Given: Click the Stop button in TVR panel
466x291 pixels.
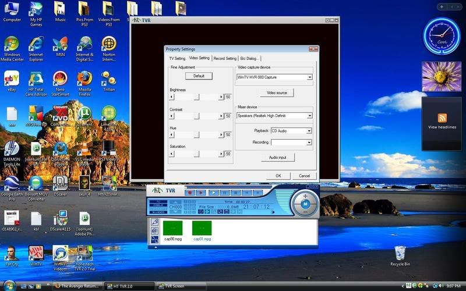Looking at the screenshot, I should point(236,193).
